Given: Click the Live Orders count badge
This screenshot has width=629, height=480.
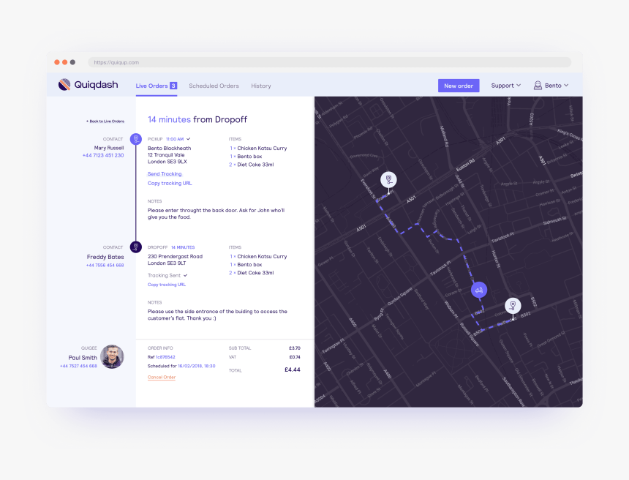Looking at the screenshot, I should click(173, 86).
